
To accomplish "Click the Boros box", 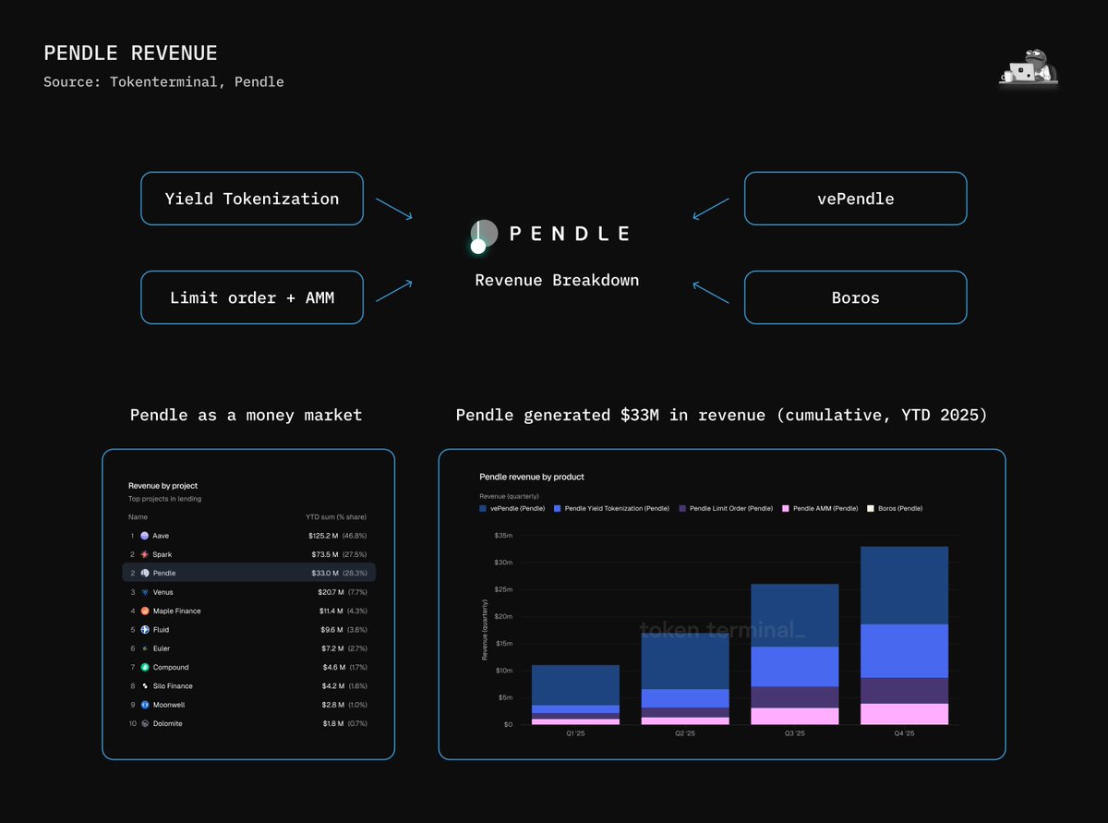I will [855, 297].
